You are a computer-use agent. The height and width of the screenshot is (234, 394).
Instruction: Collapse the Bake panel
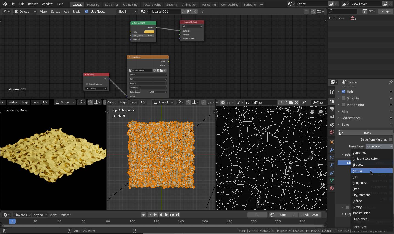345,124
